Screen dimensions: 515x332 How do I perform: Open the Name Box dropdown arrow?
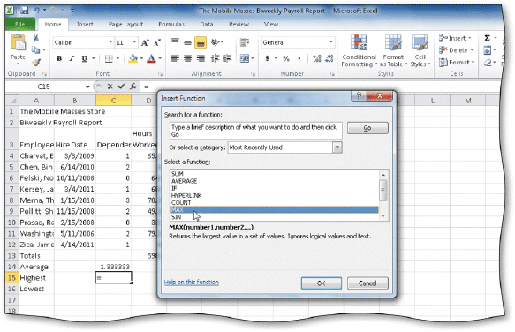[87, 87]
